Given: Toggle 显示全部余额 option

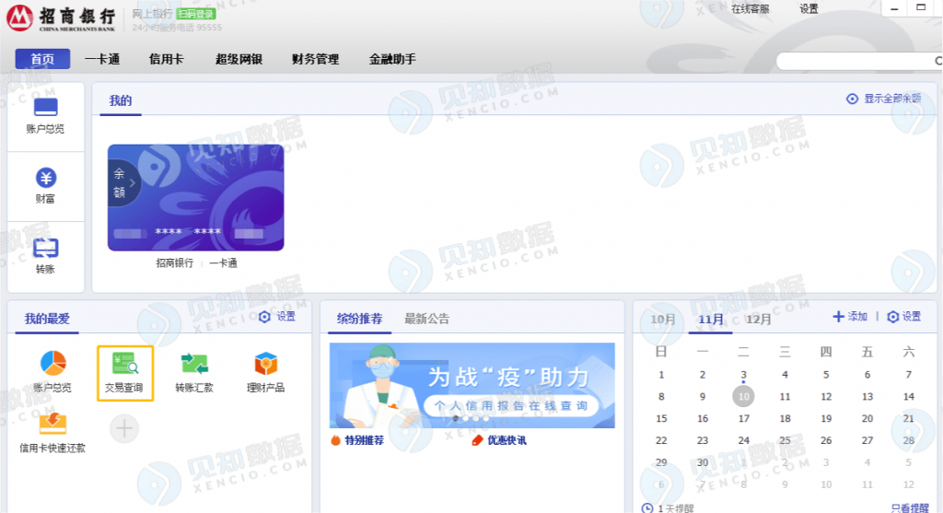Looking at the screenshot, I should tap(883, 99).
